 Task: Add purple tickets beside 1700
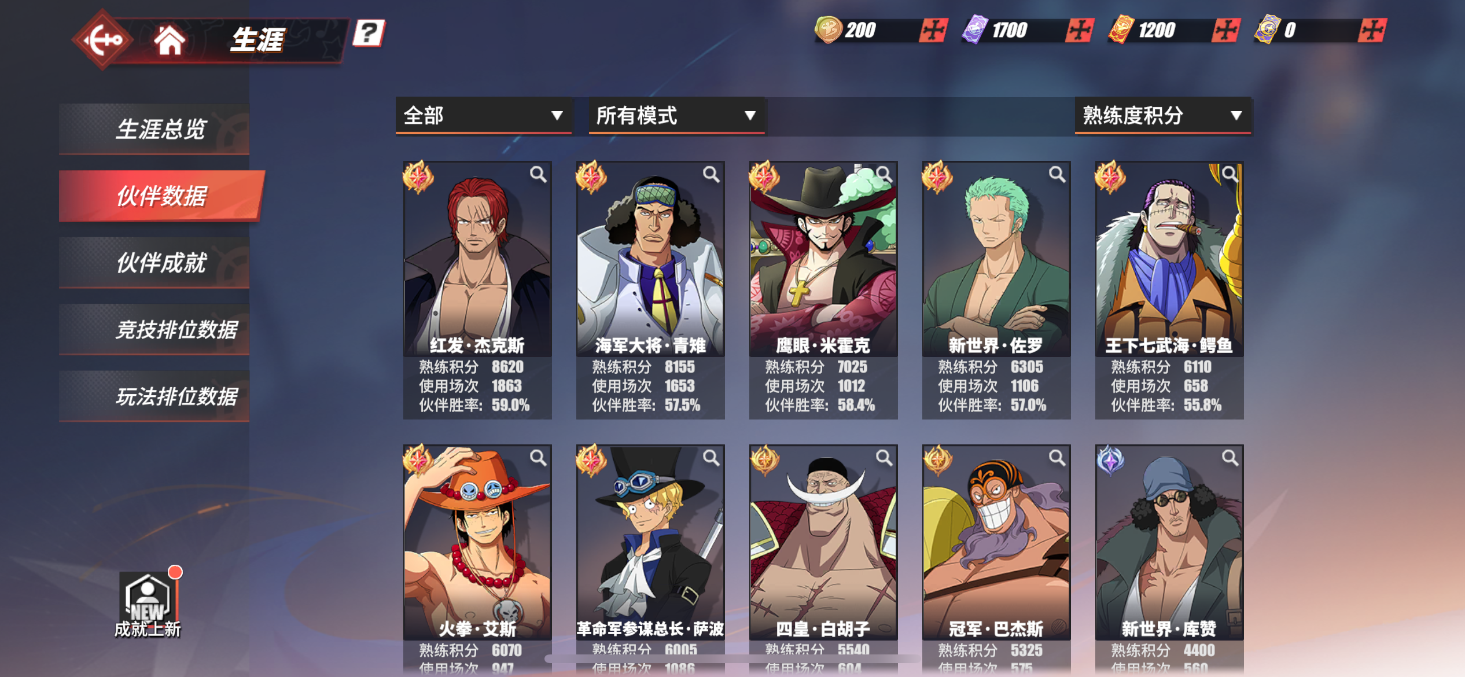(1080, 30)
